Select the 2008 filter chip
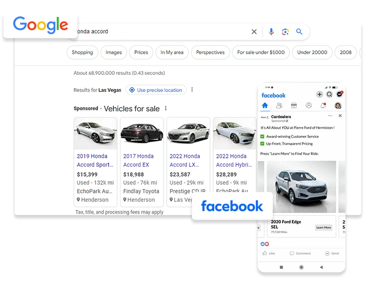375x281 pixels. click(x=346, y=52)
